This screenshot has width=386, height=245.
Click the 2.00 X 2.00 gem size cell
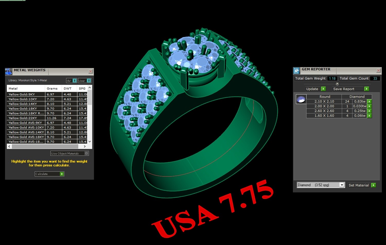pos(324,106)
